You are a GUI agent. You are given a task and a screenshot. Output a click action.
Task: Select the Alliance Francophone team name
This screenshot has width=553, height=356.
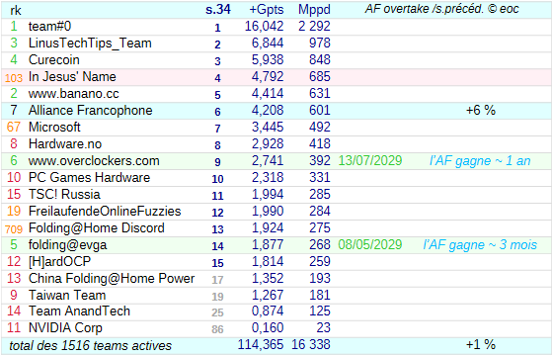click(x=90, y=110)
